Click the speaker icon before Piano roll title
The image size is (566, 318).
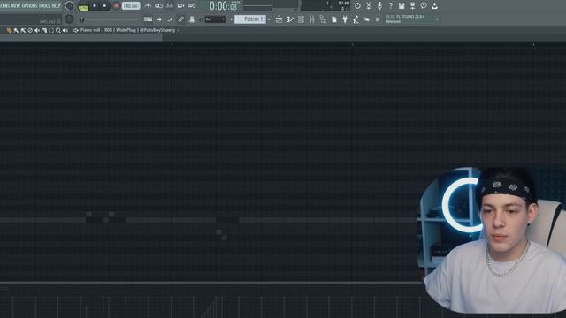pos(76,30)
